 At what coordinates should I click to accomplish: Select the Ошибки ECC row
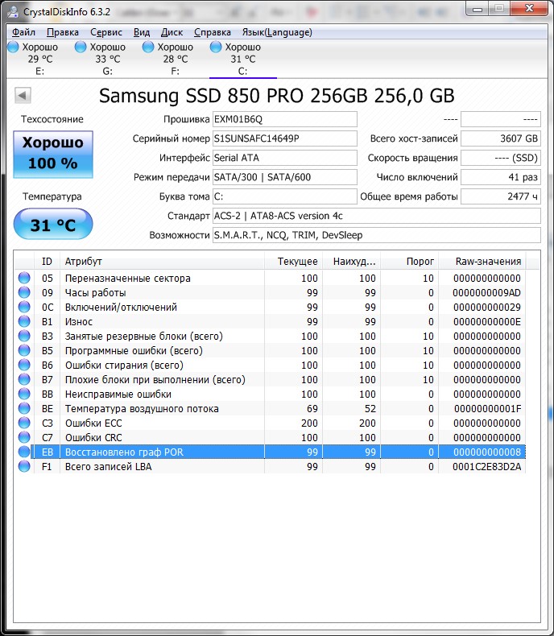coord(270,423)
